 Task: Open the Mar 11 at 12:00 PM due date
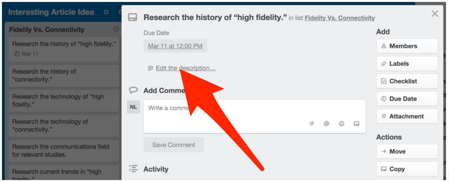click(175, 46)
